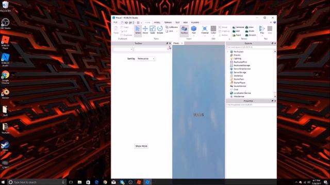Click the Group button in the Edit section

tap(223, 27)
